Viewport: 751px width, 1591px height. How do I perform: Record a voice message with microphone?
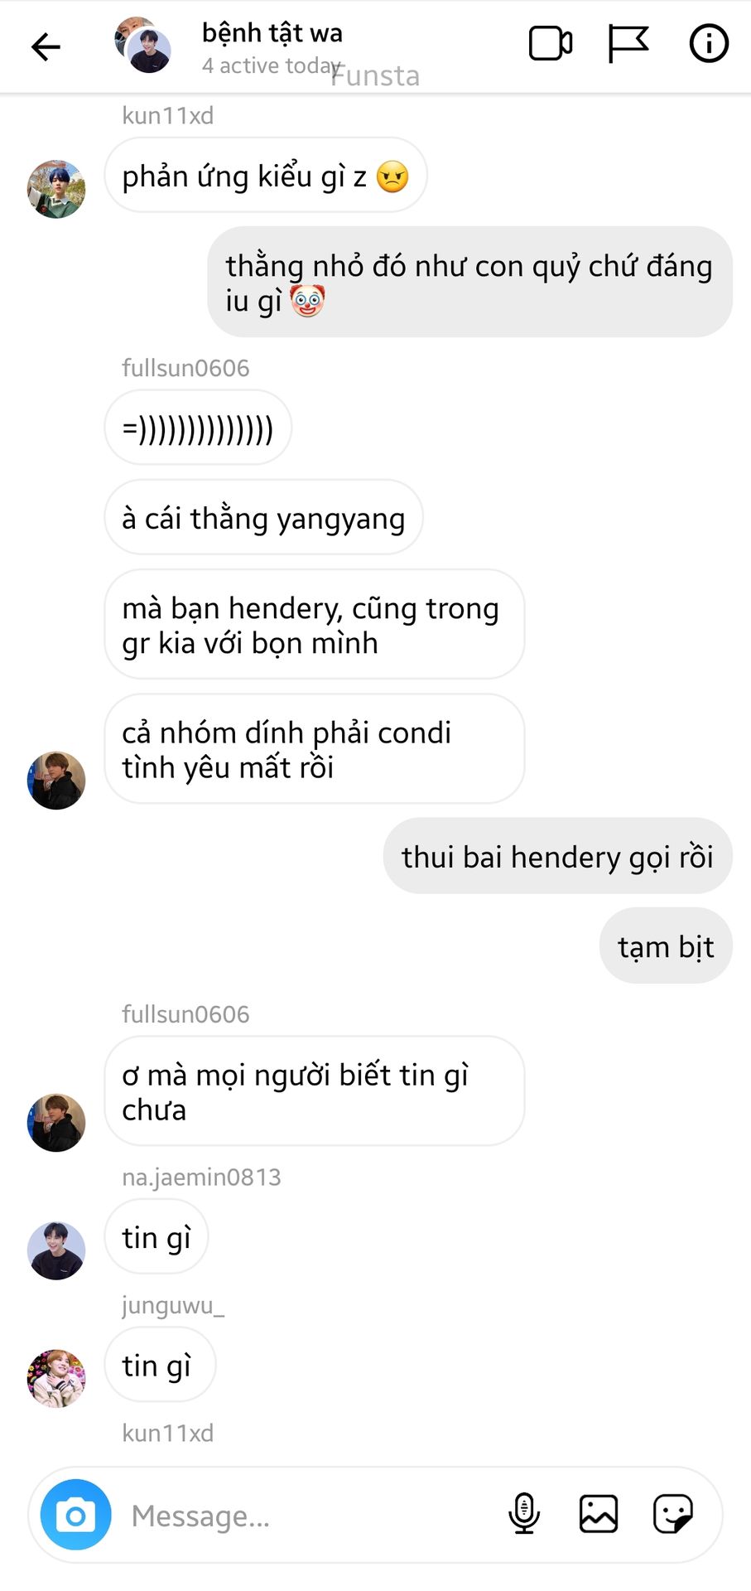coord(524,1515)
